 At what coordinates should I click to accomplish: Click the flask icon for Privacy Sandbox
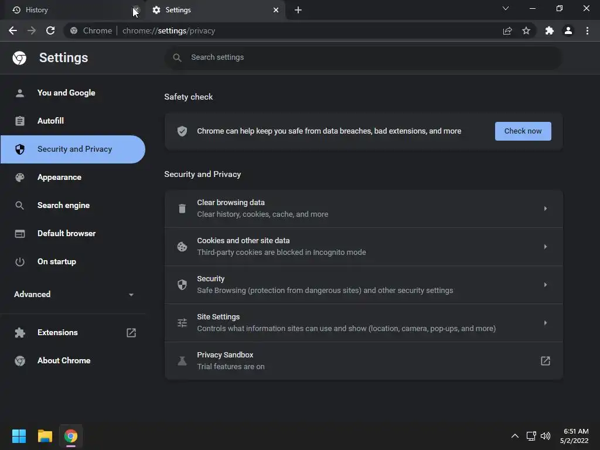point(182,361)
